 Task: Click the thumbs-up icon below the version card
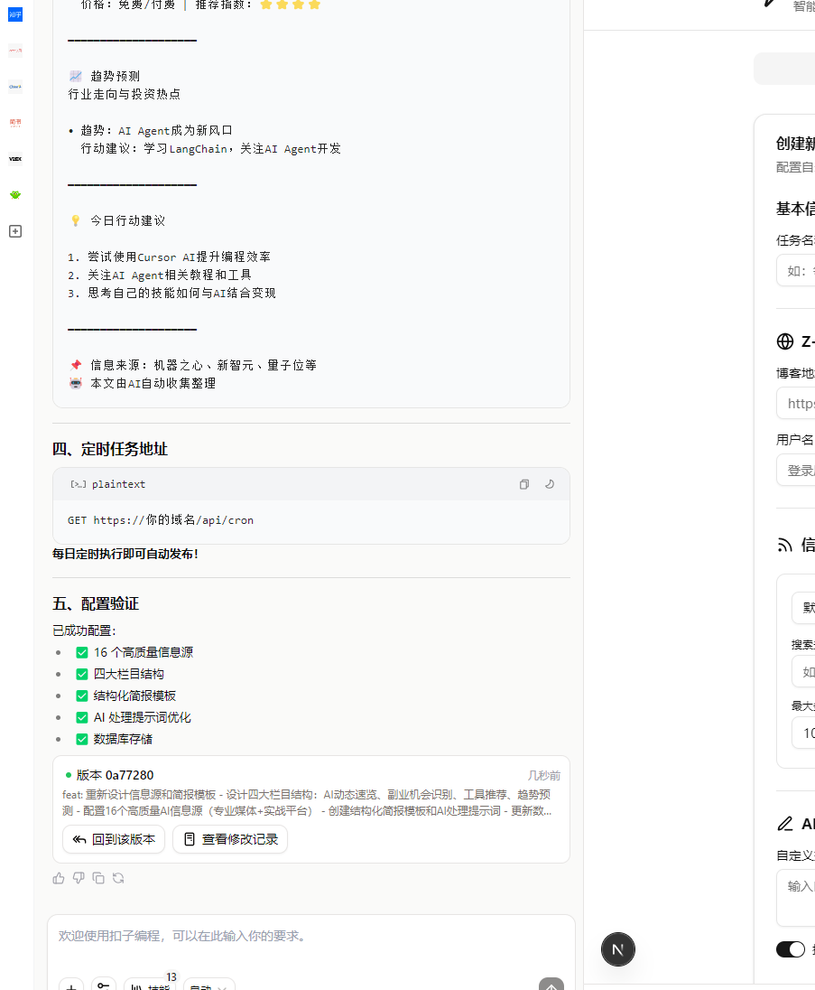coord(58,877)
